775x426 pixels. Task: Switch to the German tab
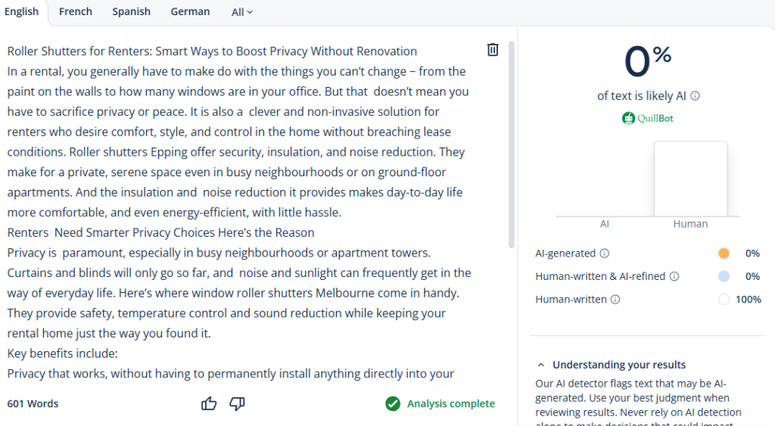pos(190,11)
